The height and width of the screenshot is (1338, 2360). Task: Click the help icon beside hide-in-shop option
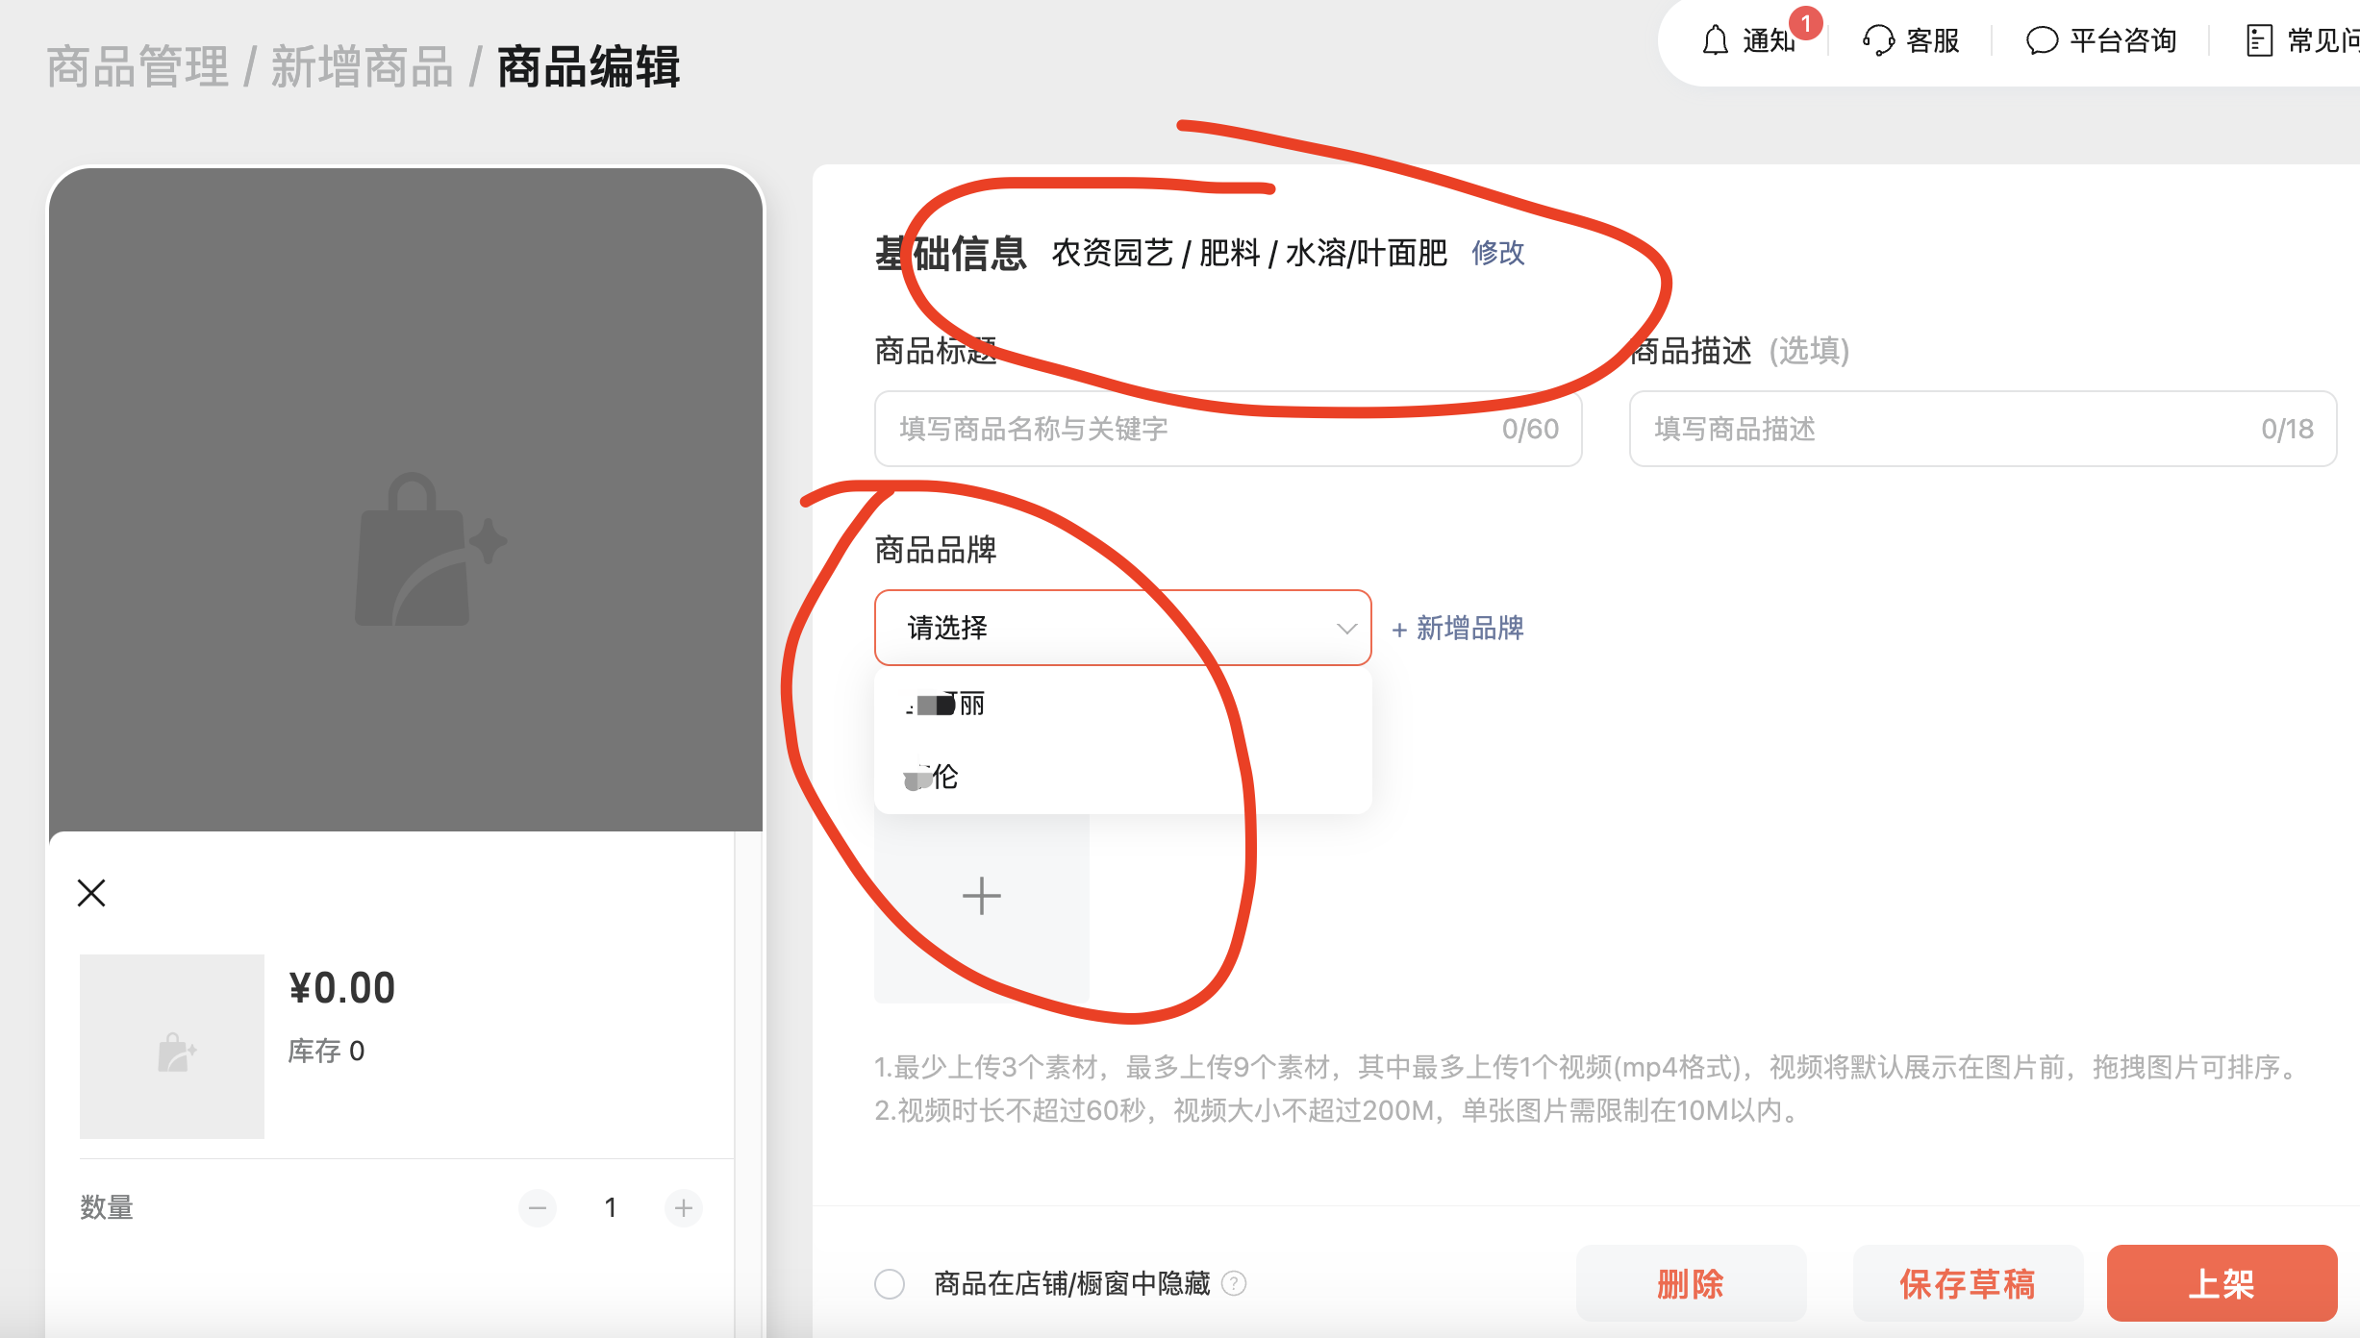1234,1283
